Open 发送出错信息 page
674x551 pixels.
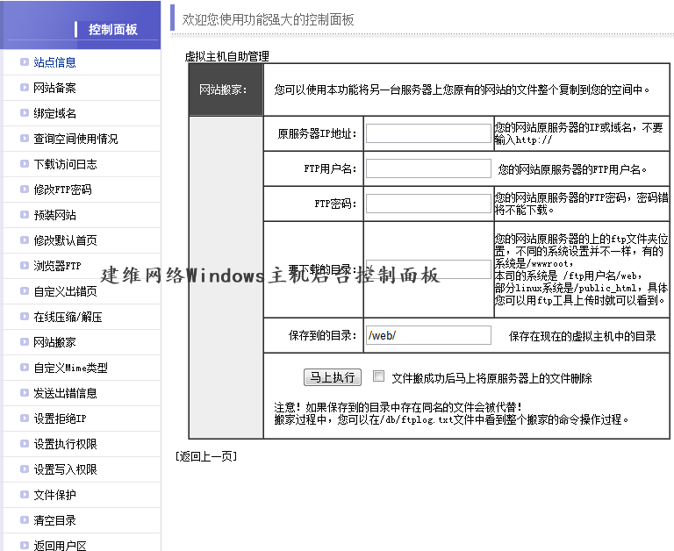(x=65, y=393)
